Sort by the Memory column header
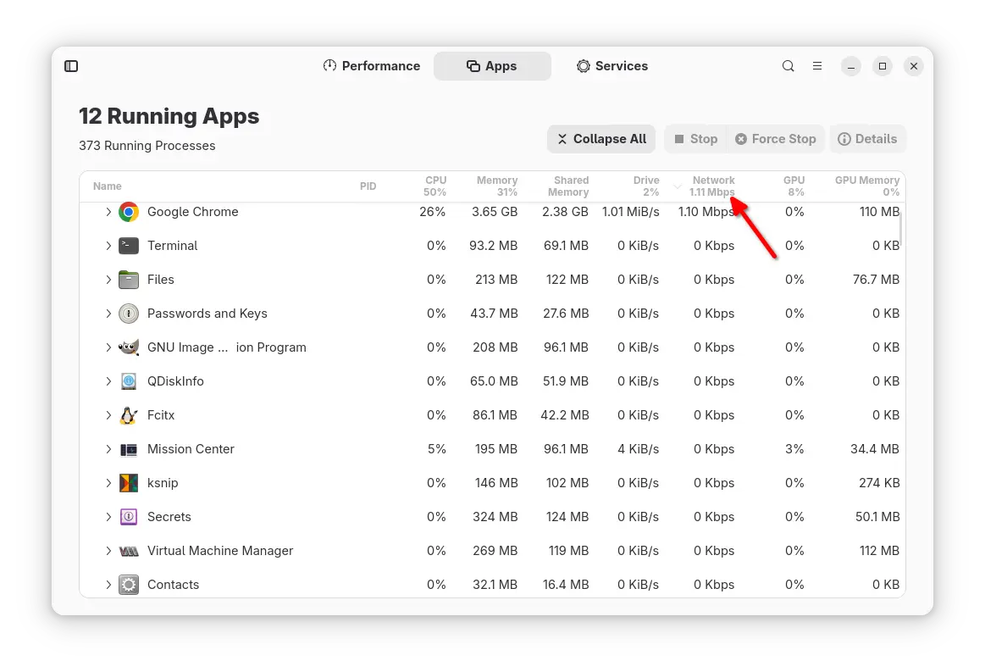 pyautogui.click(x=497, y=186)
